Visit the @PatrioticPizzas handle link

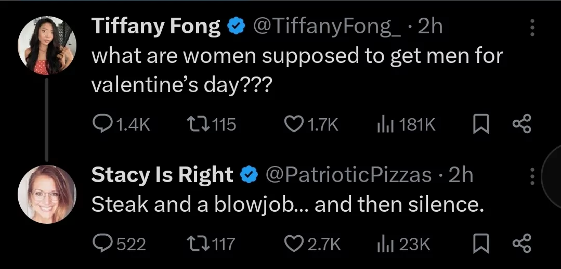pos(348,175)
